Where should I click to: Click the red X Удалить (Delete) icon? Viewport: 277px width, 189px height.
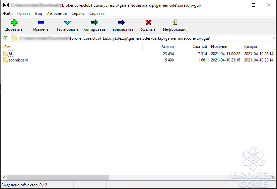pos(148,22)
